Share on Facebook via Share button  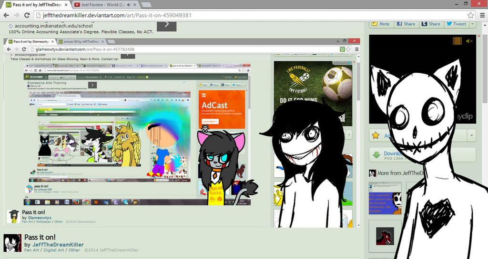click(x=406, y=24)
